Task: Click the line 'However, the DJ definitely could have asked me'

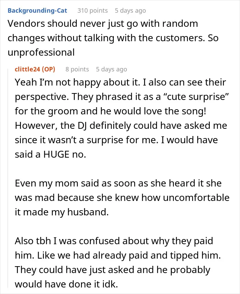Action: [x=121, y=126]
